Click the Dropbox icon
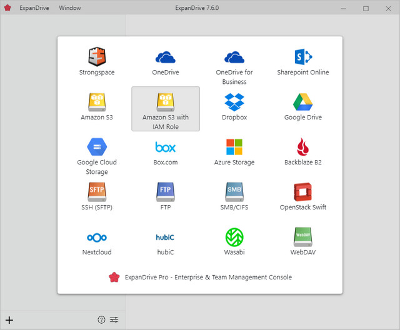Image resolution: width=400 pixels, height=330 pixels. point(234,102)
